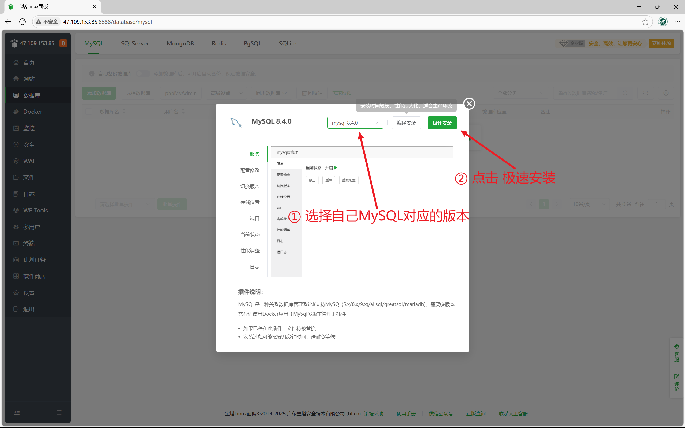
Task: Open 软件商店 software store in the sidebar
Action: tap(34, 276)
